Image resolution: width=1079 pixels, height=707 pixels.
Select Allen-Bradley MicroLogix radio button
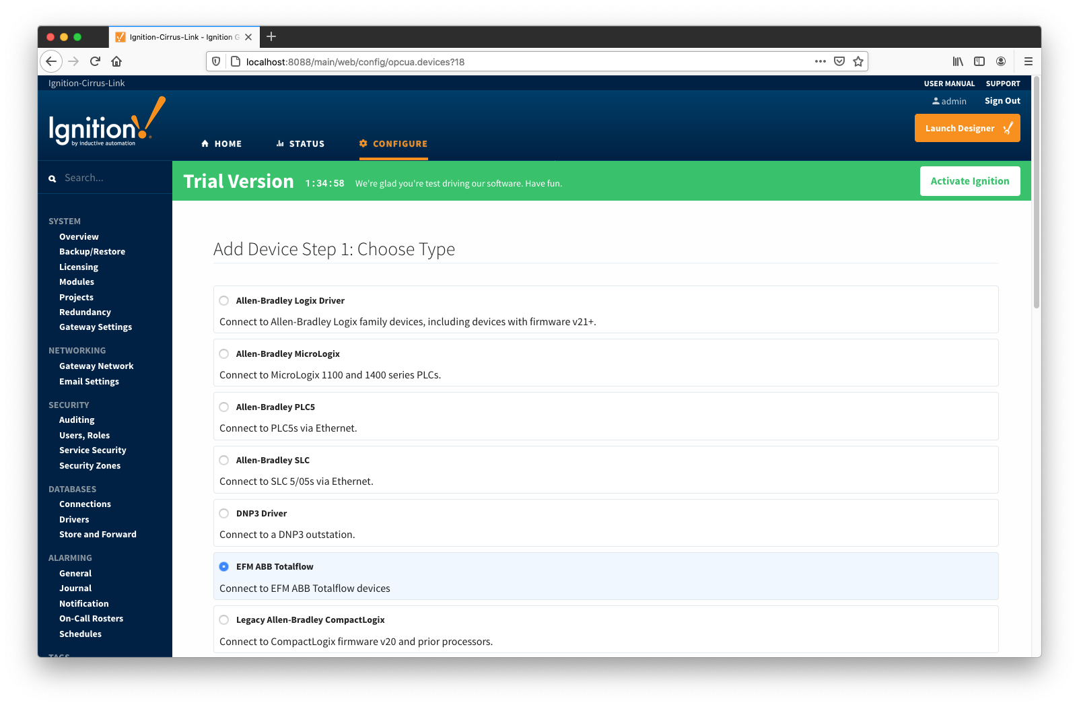tap(224, 354)
